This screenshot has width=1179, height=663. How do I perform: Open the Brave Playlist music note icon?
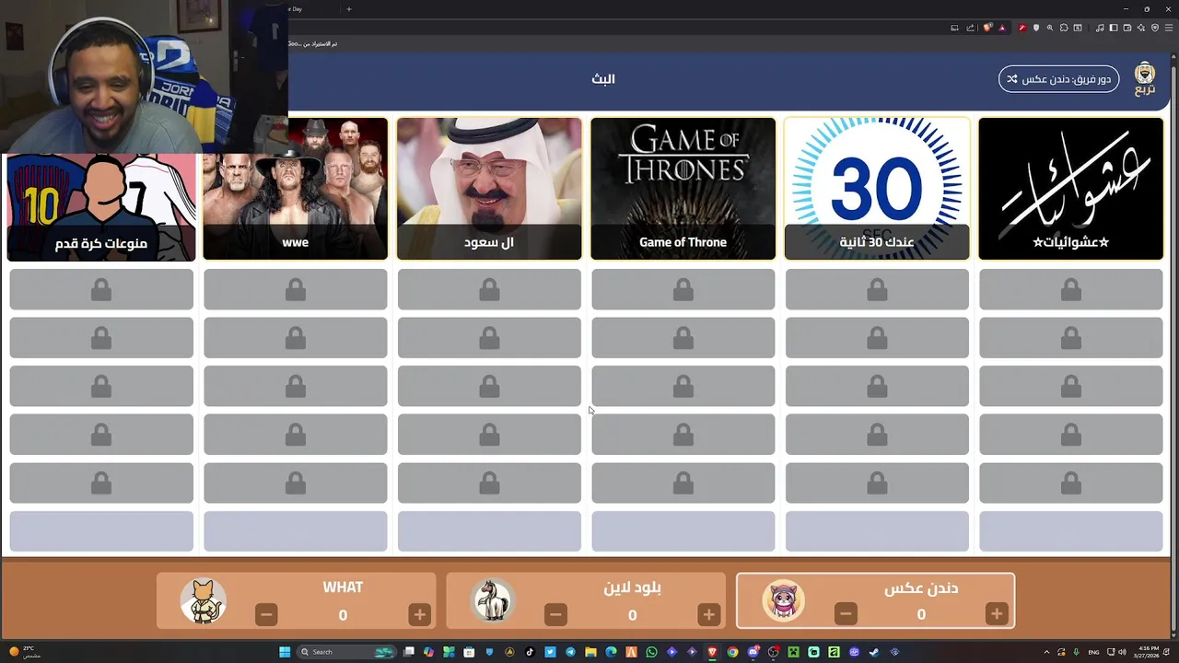(1100, 28)
